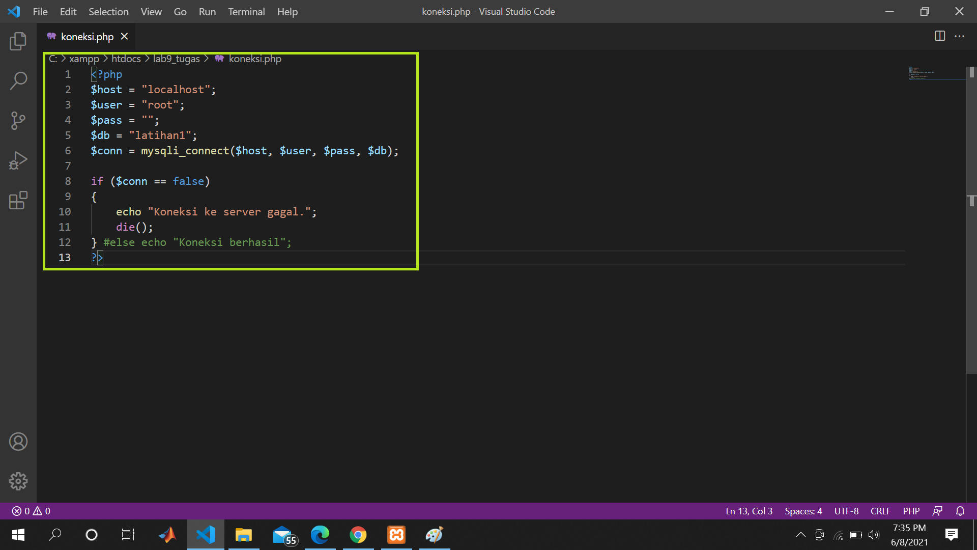Open the Help menu
The width and height of the screenshot is (977, 550).
(288, 11)
